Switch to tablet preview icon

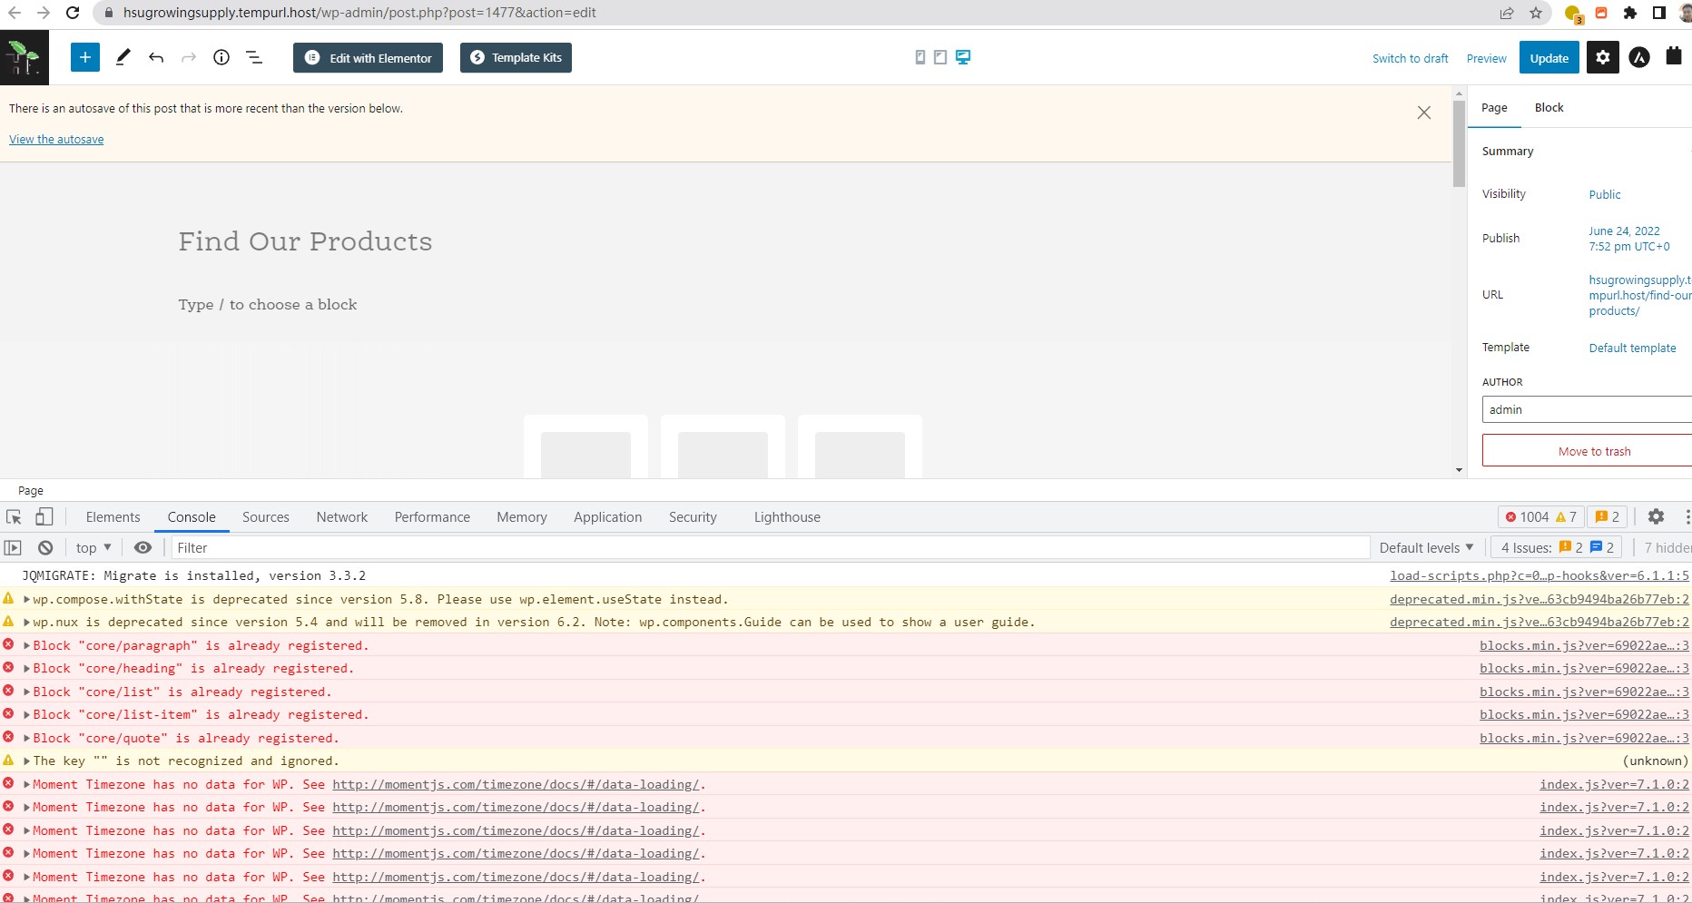coord(940,57)
